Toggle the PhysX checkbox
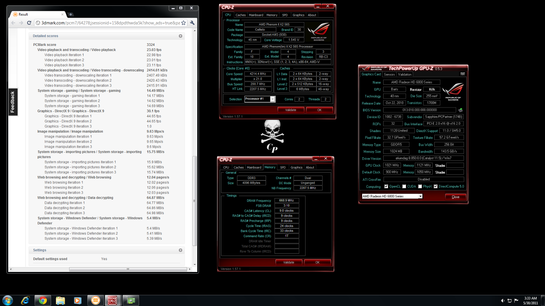545x306 pixels. click(420, 186)
